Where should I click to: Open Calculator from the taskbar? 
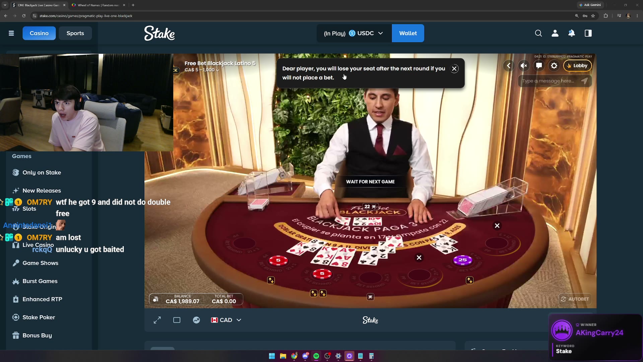pyautogui.click(x=371, y=356)
